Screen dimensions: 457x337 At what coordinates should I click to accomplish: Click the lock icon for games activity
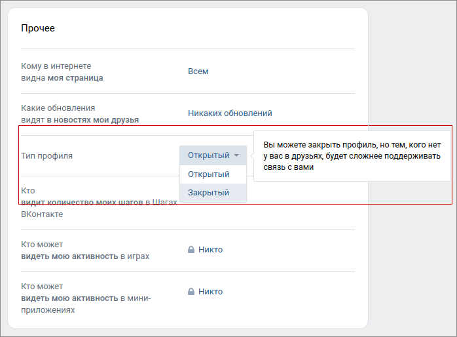191,250
